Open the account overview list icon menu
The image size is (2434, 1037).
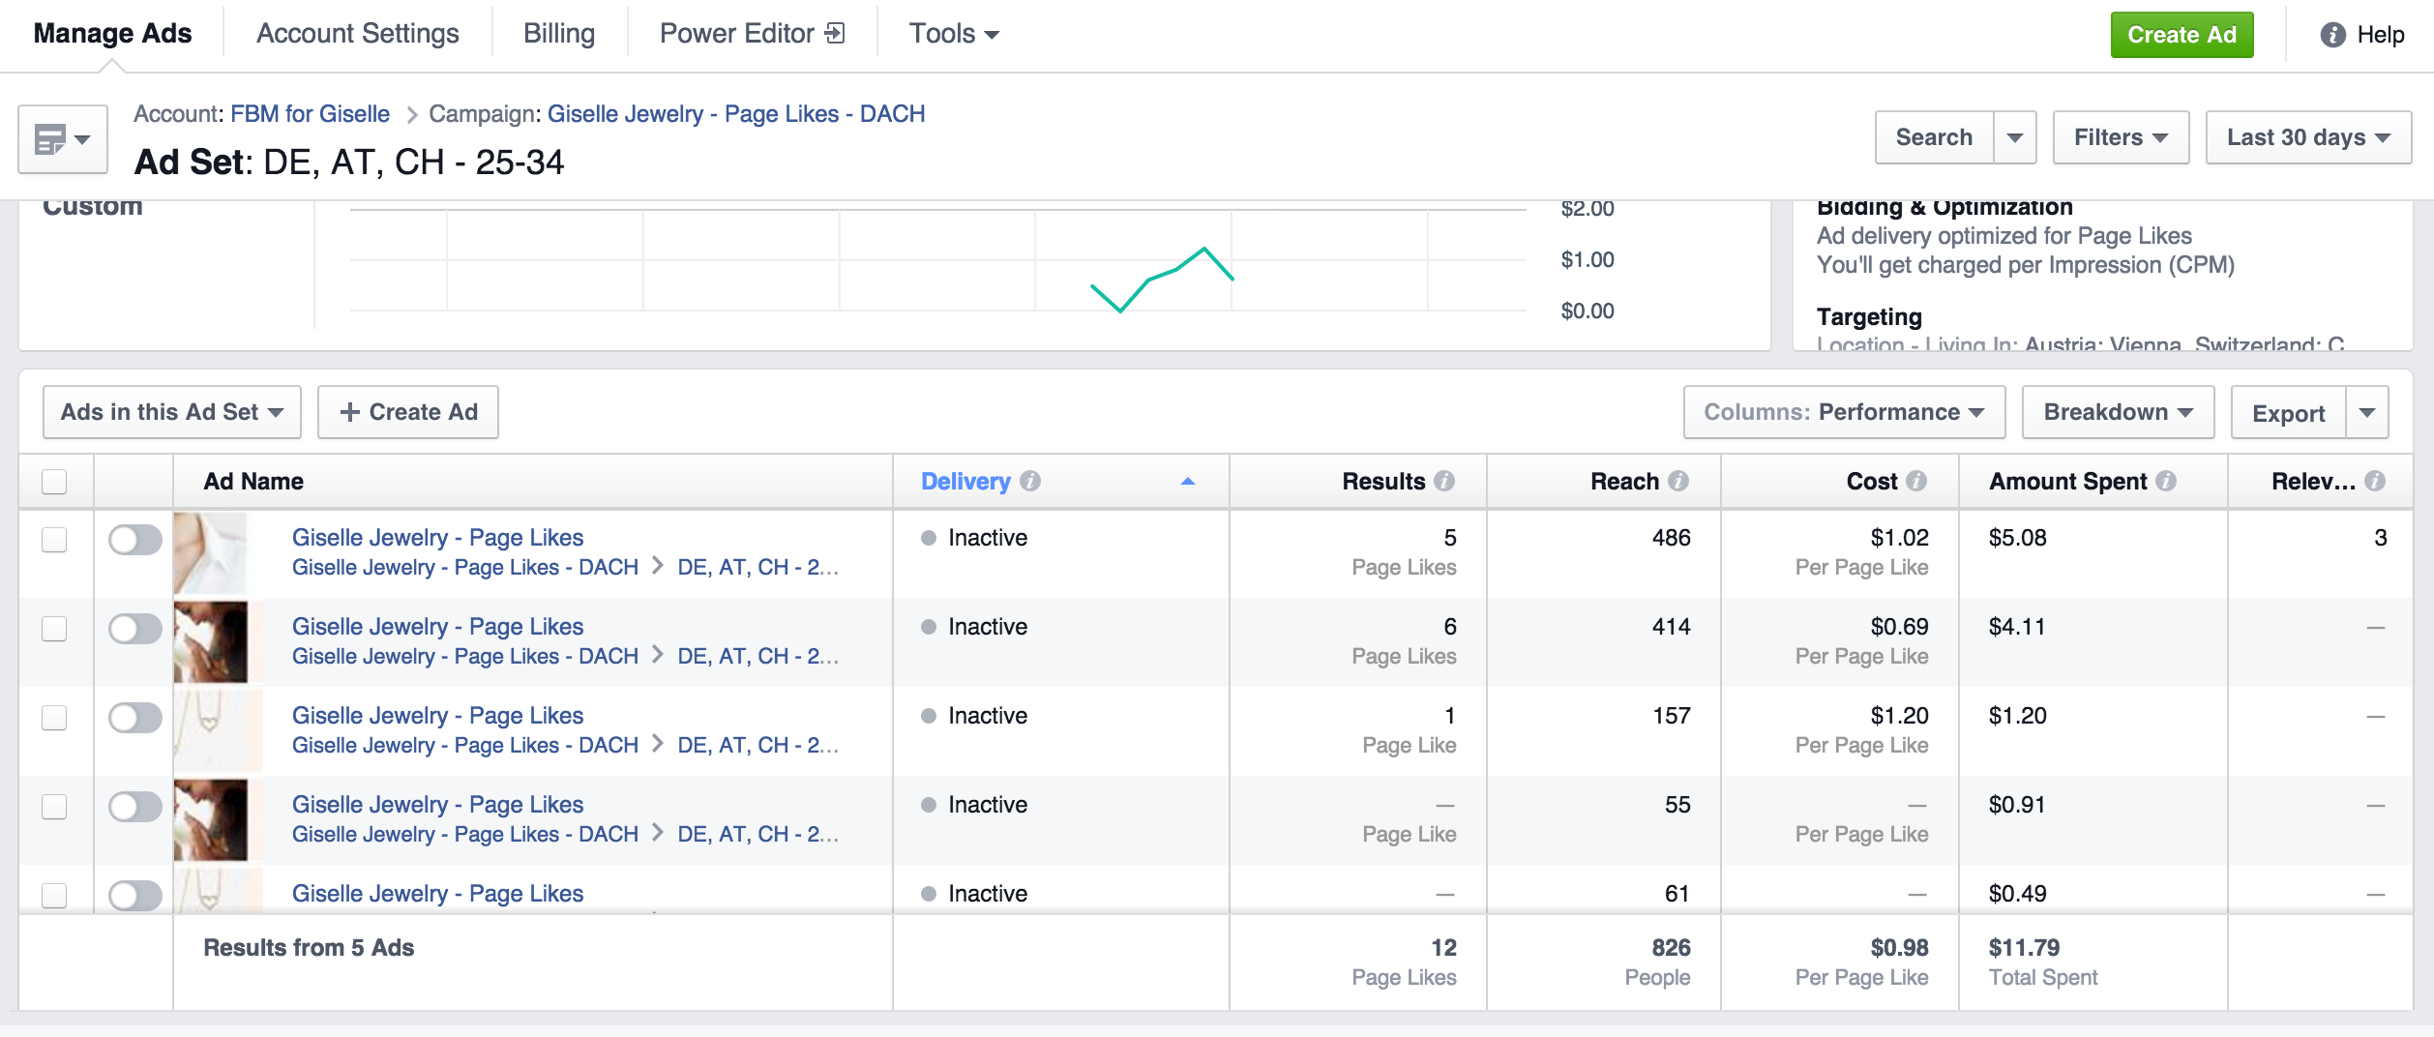click(63, 139)
